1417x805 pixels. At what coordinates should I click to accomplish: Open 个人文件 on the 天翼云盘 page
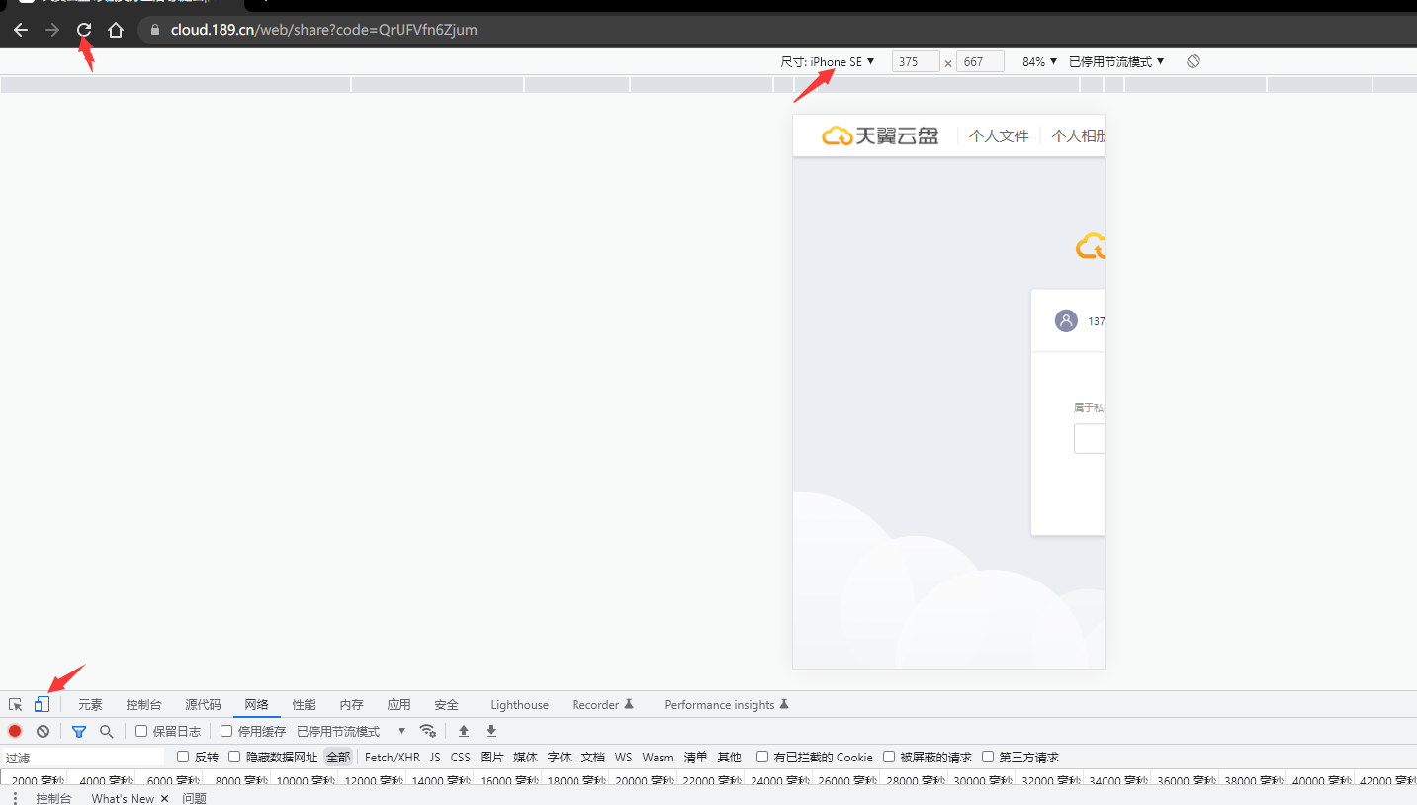(x=998, y=135)
